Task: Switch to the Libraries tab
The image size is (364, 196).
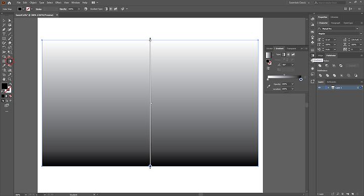Action: [x=334, y=17]
